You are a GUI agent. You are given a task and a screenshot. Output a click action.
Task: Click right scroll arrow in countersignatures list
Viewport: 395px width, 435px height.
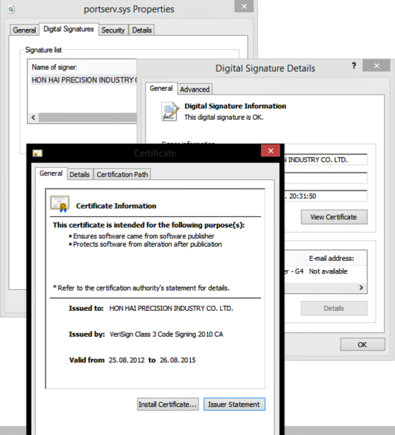pos(361,288)
